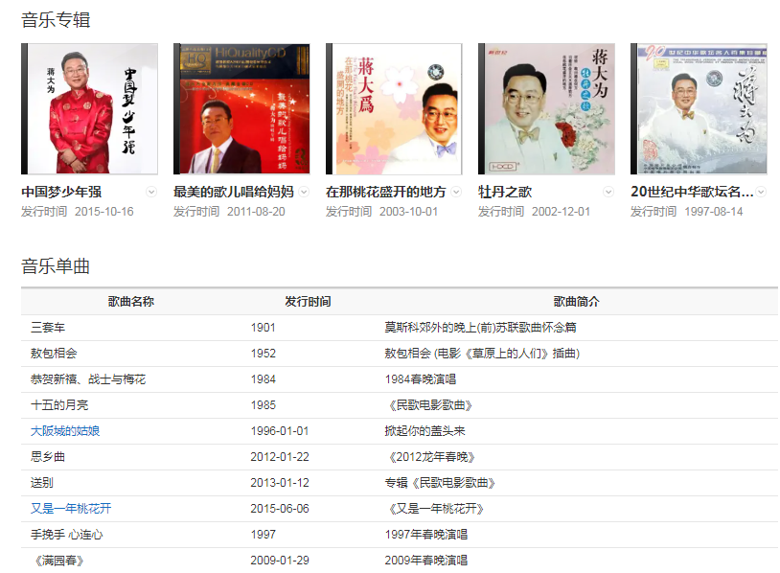Click the 最美的歌儿唱给妈妈 album title
Viewport: 780px width, 573px height.
[234, 192]
